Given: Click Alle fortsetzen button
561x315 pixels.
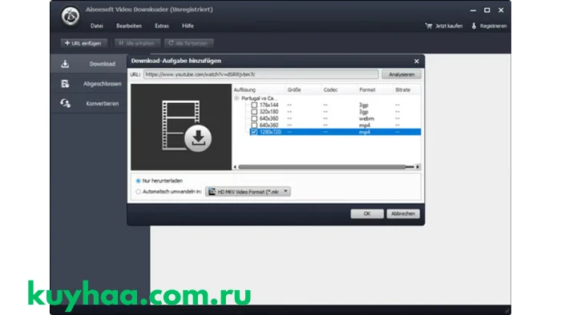Looking at the screenshot, I should [x=188, y=43].
